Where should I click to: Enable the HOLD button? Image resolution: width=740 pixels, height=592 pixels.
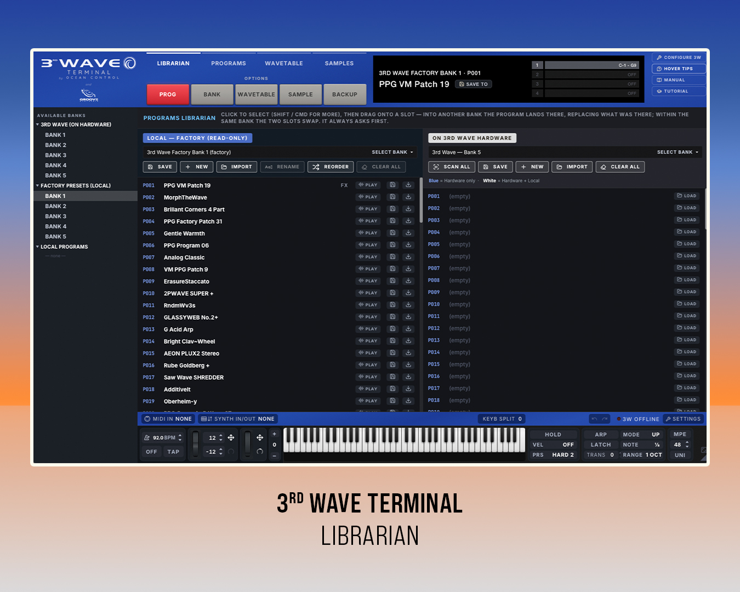tap(553, 435)
